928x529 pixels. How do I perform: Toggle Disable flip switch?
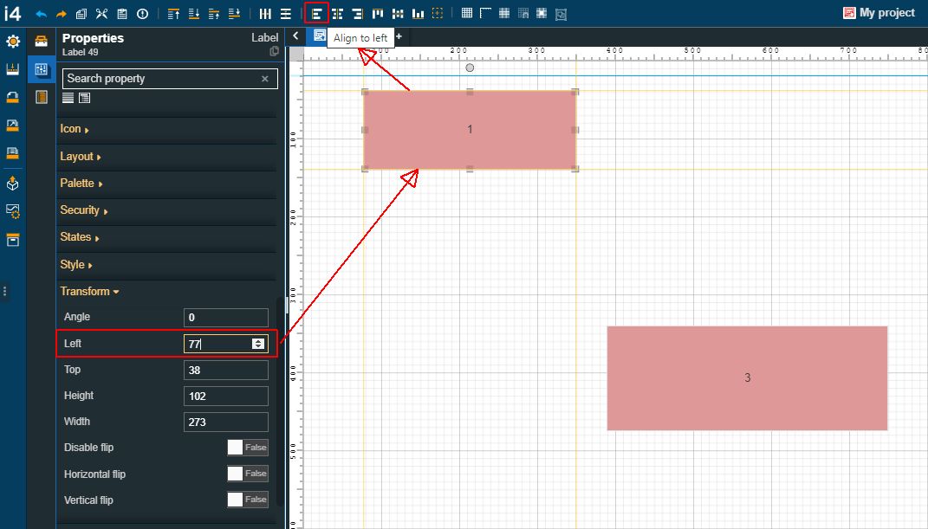coord(248,448)
